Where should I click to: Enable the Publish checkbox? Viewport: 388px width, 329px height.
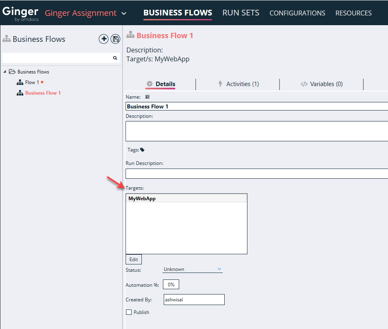coord(128,312)
